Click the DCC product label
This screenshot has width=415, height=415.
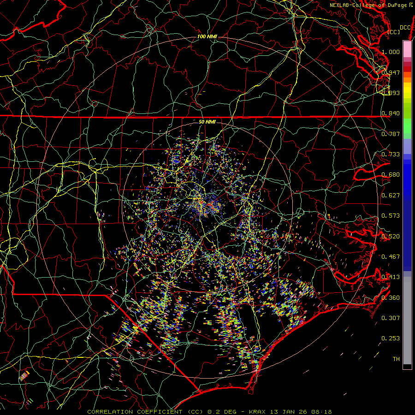(x=405, y=28)
